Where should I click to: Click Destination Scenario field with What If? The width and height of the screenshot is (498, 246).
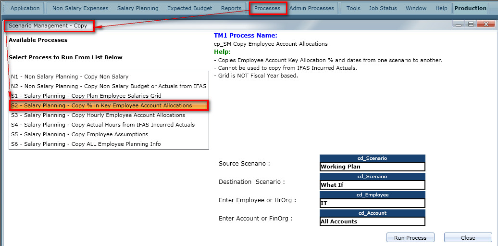tap(372, 184)
